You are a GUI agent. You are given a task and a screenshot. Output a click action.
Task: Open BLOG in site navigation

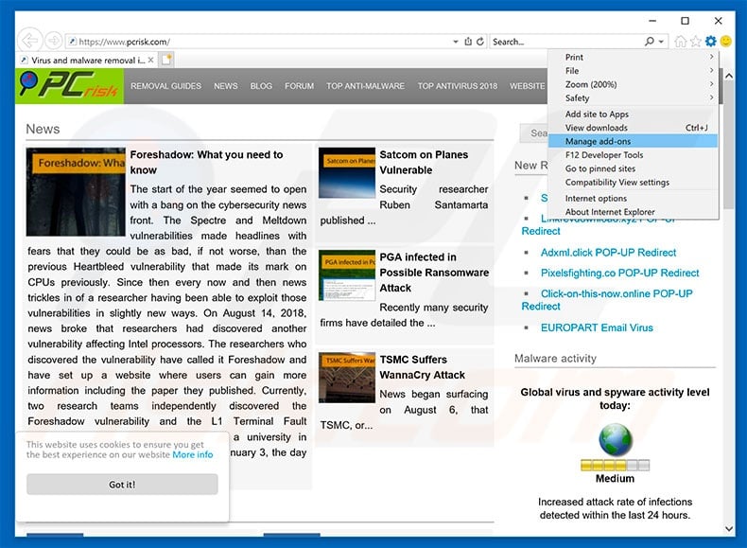coord(261,86)
